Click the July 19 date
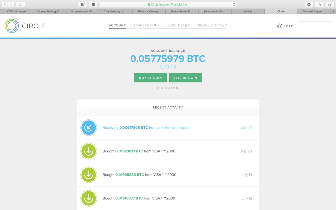Image resolution: width=336 pixels, height=210 pixels. (x=247, y=175)
